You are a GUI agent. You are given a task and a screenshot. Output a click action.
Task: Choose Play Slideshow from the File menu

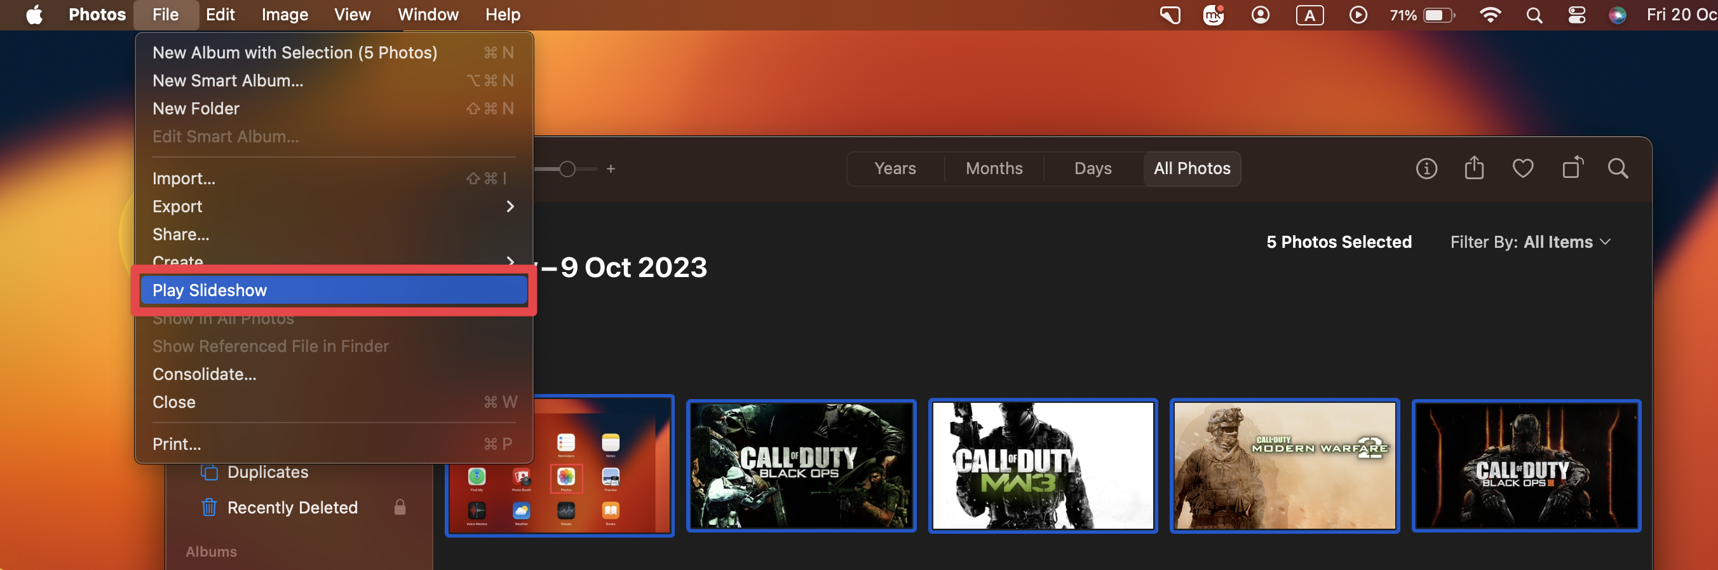(x=332, y=290)
